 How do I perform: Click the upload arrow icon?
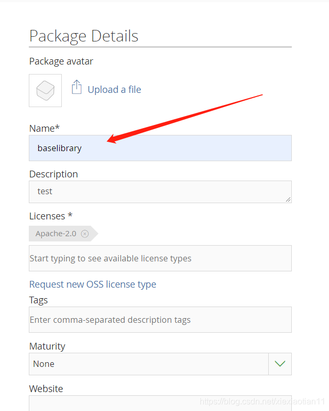click(x=76, y=87)
